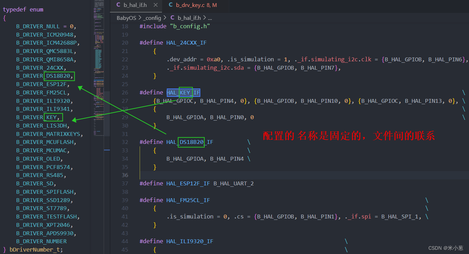The height and width of the screenshot is (254, 469).
Task: Place cursor on empty line 36
Action: click(304, 175)
